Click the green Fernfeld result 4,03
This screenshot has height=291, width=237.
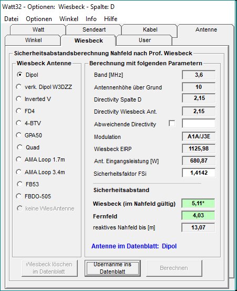198,215
